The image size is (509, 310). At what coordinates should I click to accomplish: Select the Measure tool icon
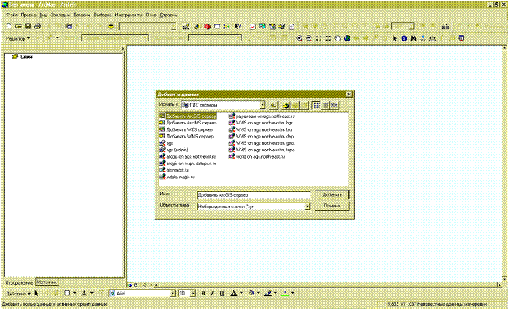433,38
